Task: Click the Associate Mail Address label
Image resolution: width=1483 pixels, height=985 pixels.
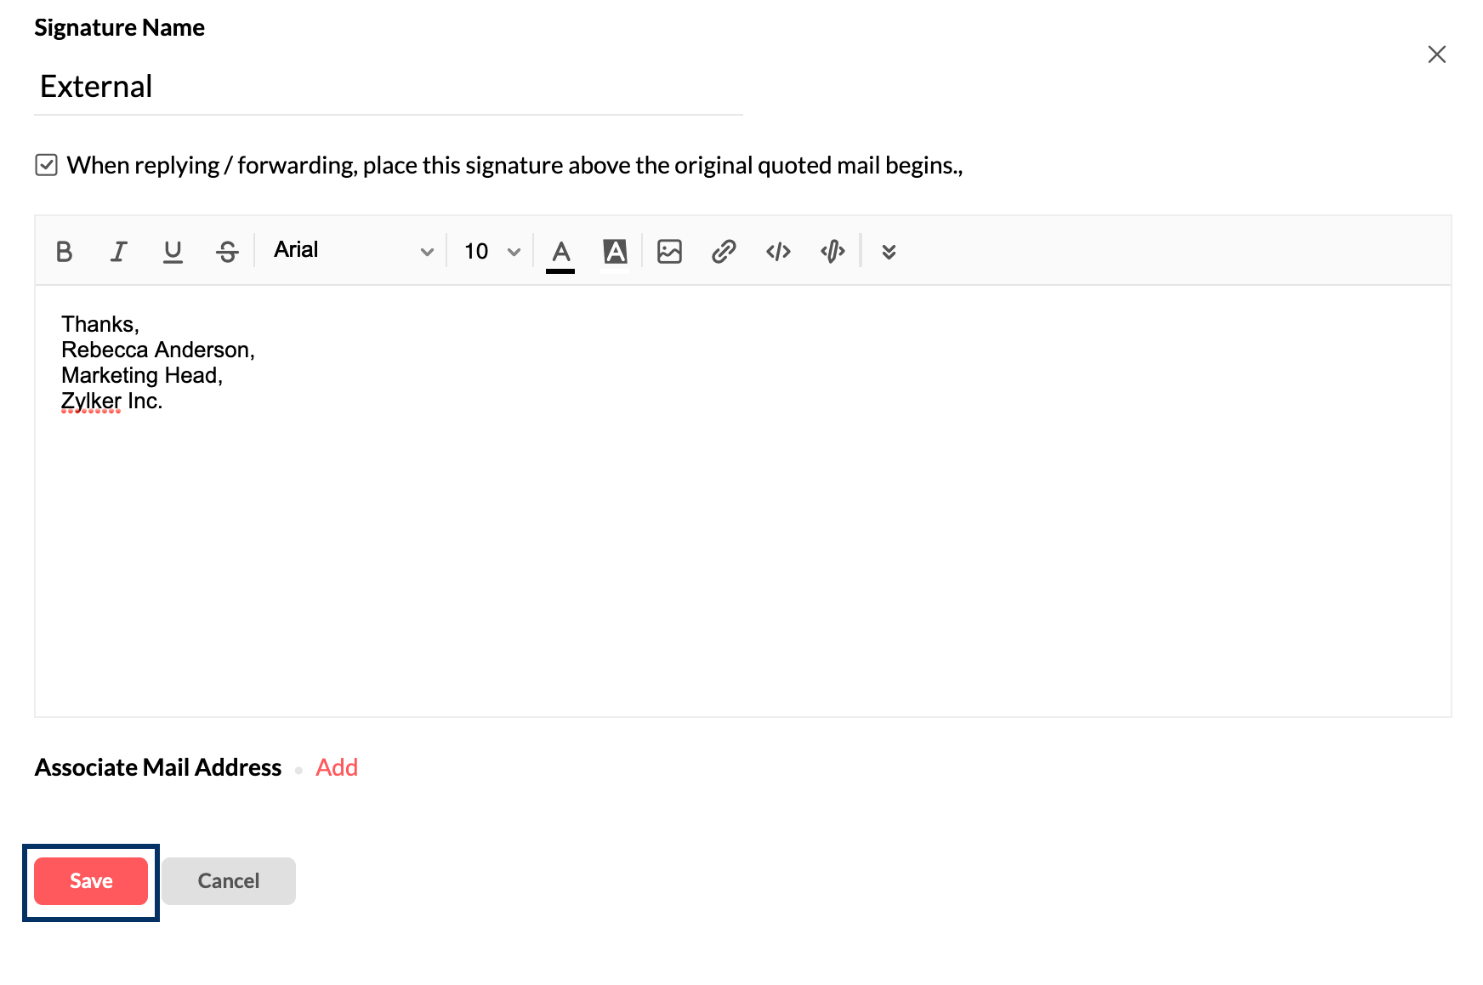Action: [157, 766]
